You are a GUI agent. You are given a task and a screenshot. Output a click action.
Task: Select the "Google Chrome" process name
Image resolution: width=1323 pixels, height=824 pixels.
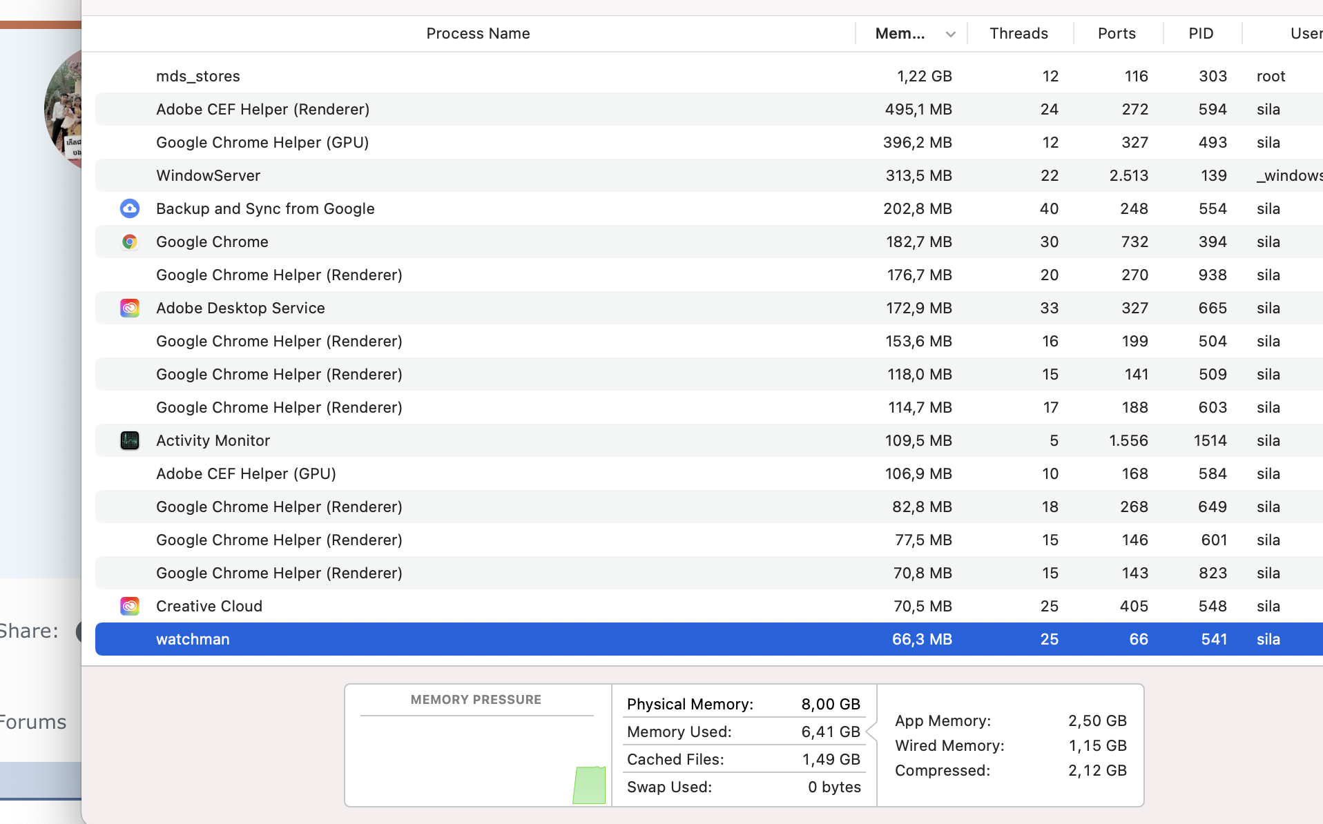(212, 242)
